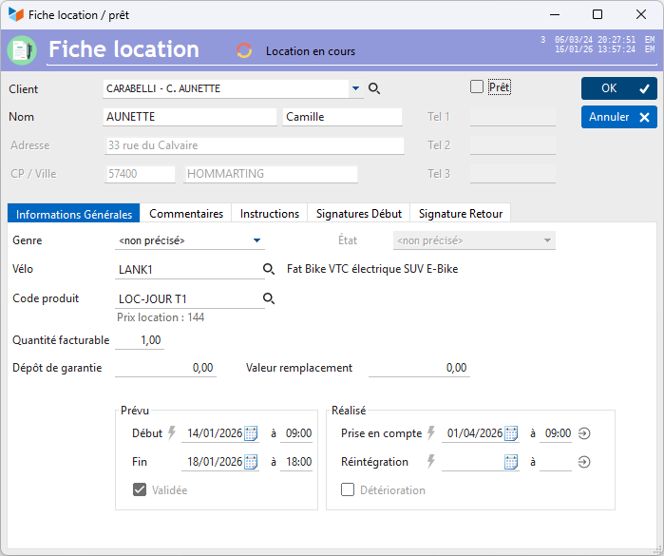Click lightning bolt beside Prise en compte

coord(431,432)
